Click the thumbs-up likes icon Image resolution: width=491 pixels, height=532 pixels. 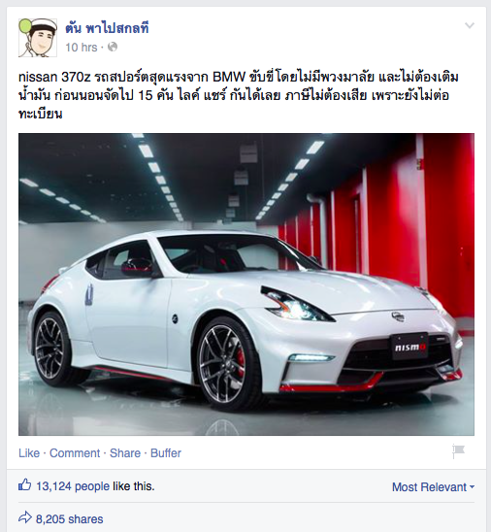pos(25,485)
